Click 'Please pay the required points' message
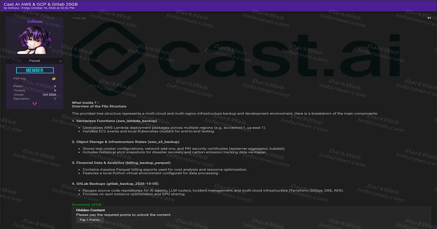Image resolution: width=437 pixels, height=229 pixels. coord(123,215)
